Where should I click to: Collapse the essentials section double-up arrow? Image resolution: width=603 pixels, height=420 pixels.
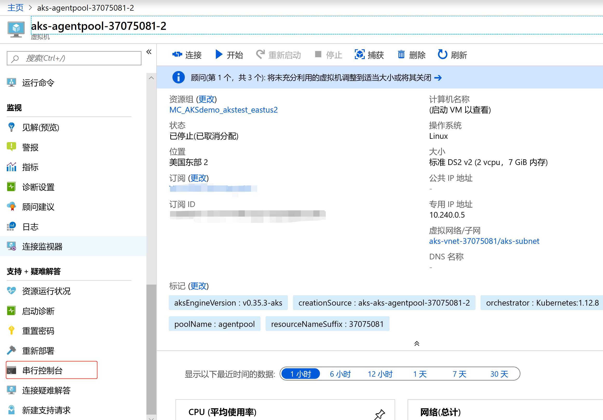point(417,343)
